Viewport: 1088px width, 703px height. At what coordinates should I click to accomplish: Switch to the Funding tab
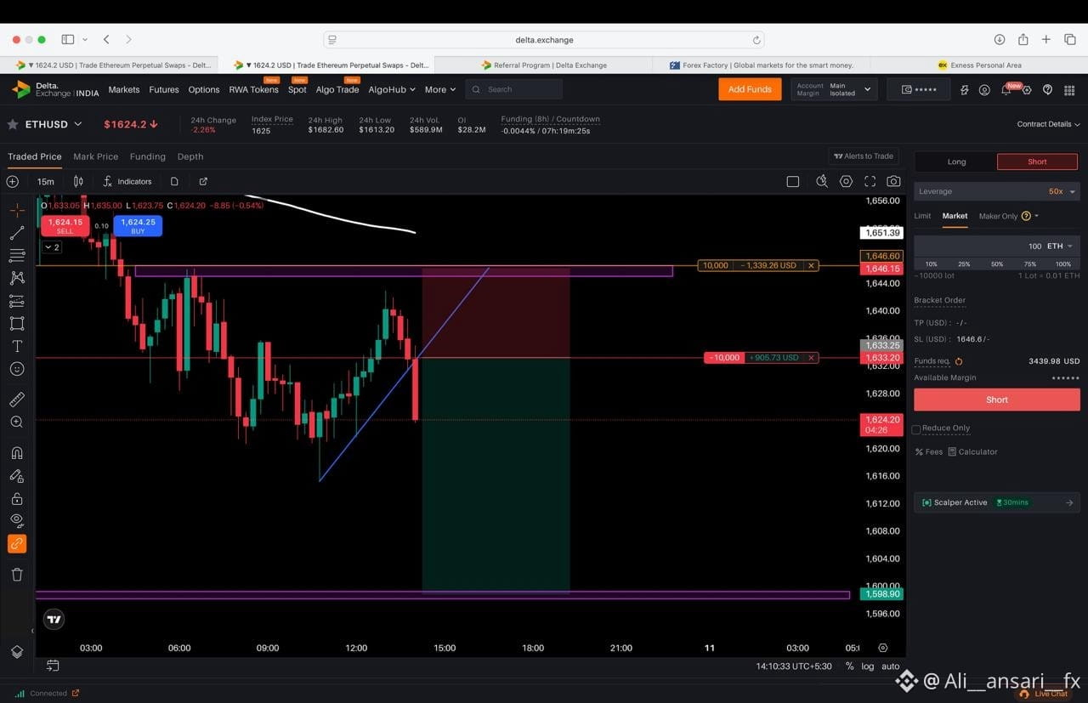148,156
